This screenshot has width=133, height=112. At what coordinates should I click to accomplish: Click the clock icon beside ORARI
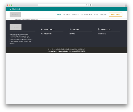click(70, 29)
